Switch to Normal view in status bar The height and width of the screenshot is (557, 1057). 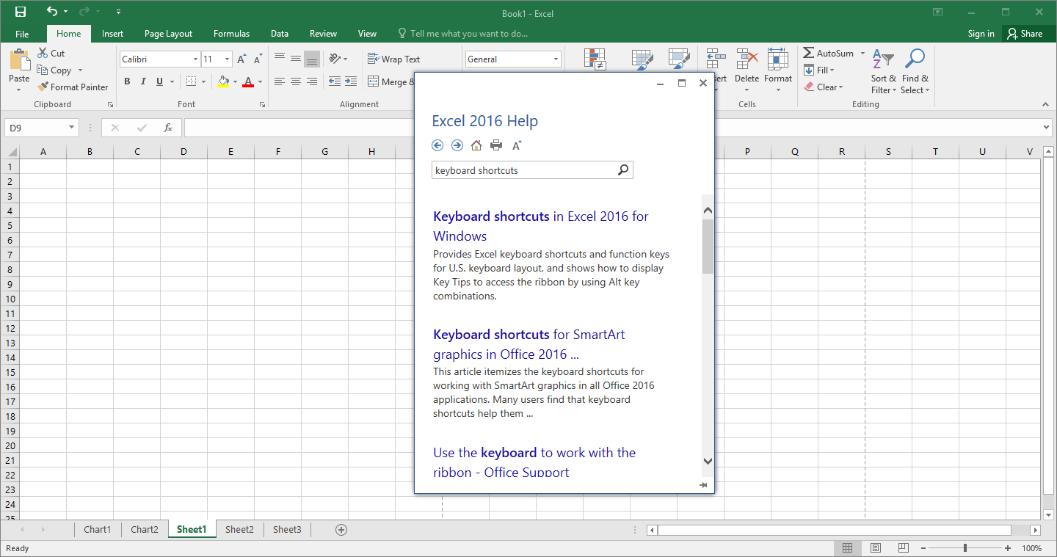(848, 548)
